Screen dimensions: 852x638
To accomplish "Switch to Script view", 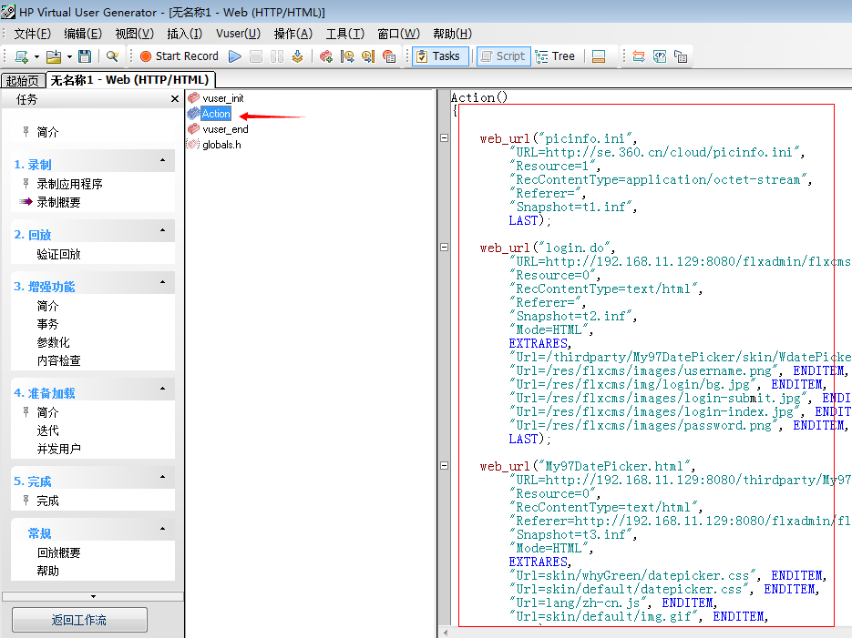I will coord(503,56).
